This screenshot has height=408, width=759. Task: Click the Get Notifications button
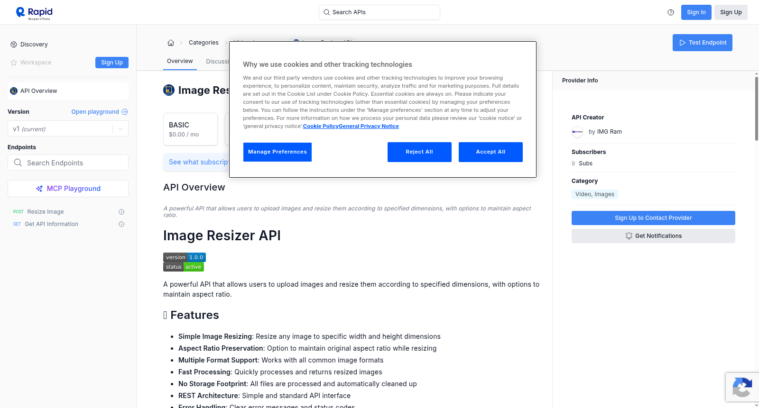[653, 236]
